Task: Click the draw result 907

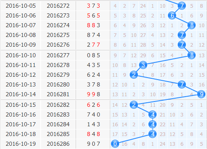Action: pyautogui.click(x=94, y=144)
